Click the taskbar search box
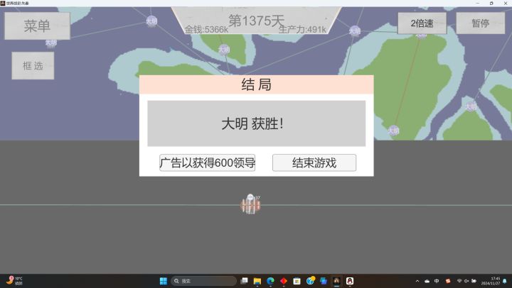The image size is (512, 288). [203, 281]
